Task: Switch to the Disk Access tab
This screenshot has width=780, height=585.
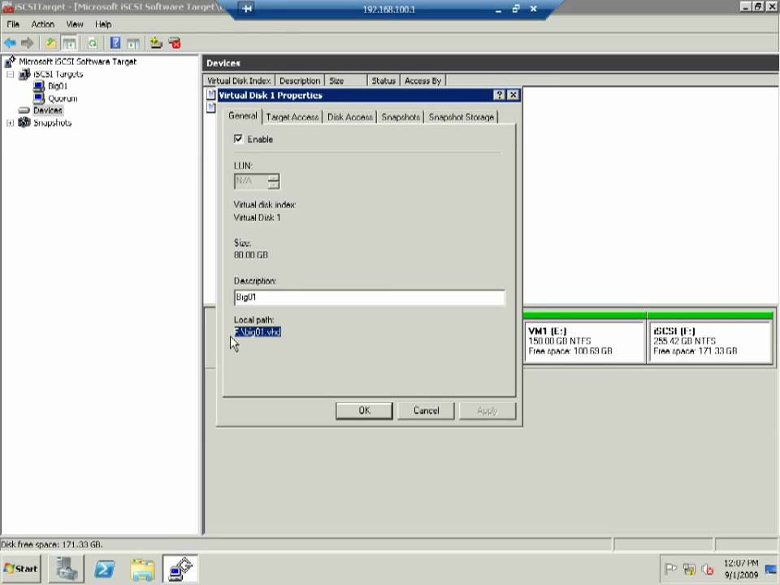Action: pos(349,117)
